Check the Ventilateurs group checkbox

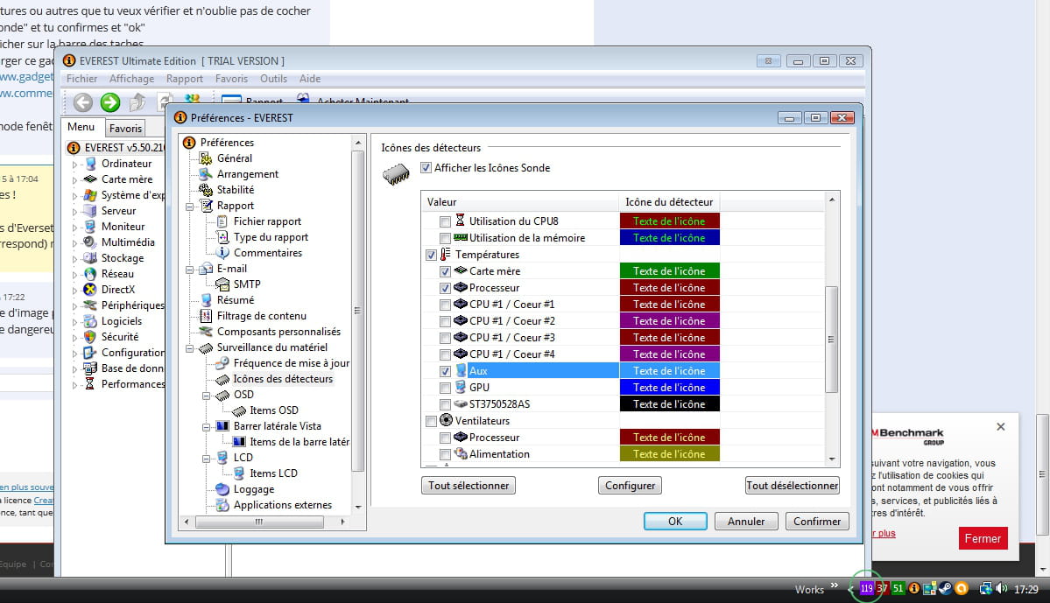pyautogui.click(x=431, y=421)
